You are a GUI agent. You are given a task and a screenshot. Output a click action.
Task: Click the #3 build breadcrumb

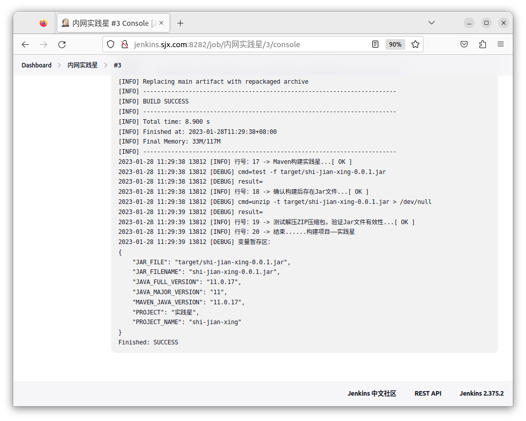(117, 65)
